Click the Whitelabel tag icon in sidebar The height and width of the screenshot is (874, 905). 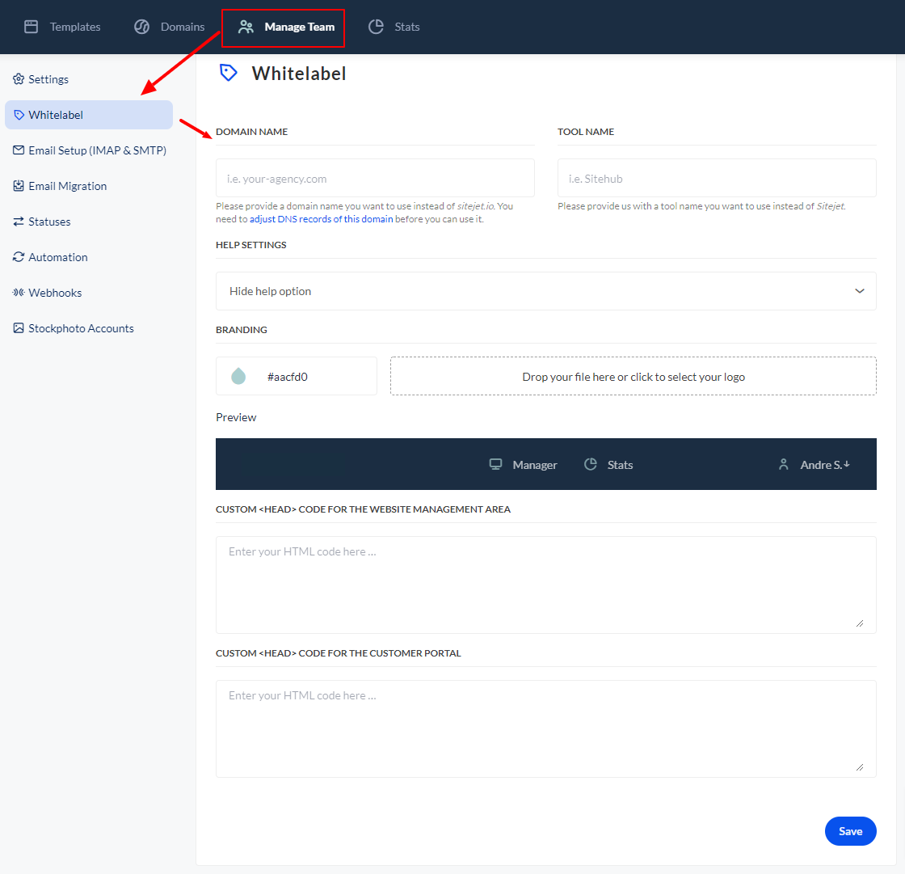(x=19, y=115)
